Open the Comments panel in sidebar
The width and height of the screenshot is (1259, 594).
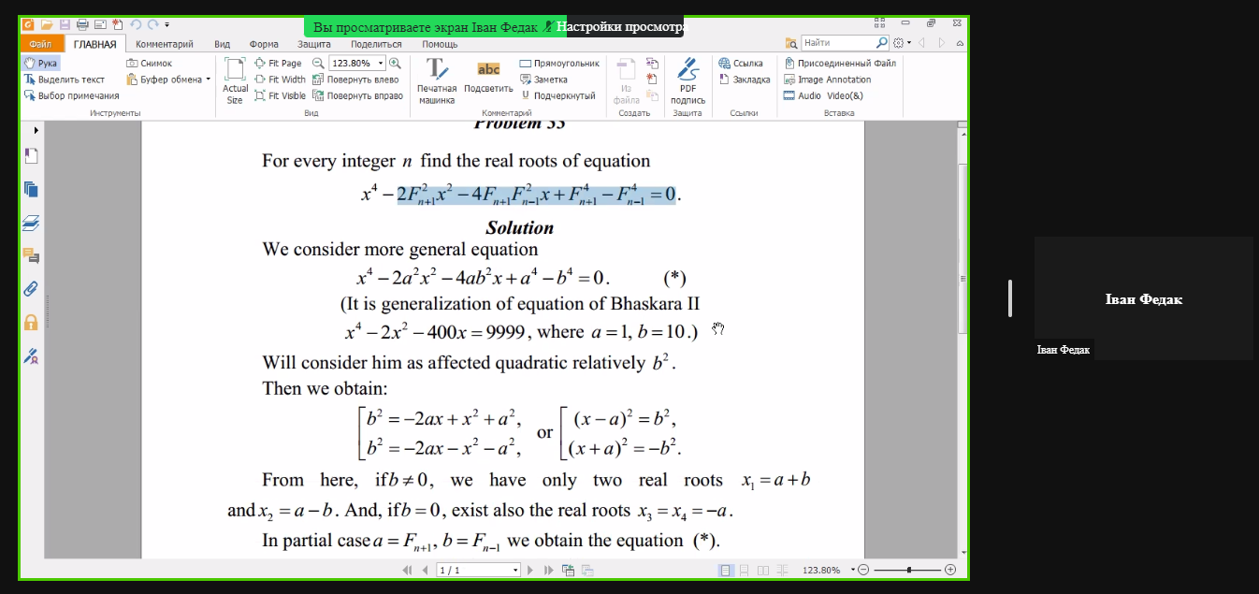click(x=31, y=255)
